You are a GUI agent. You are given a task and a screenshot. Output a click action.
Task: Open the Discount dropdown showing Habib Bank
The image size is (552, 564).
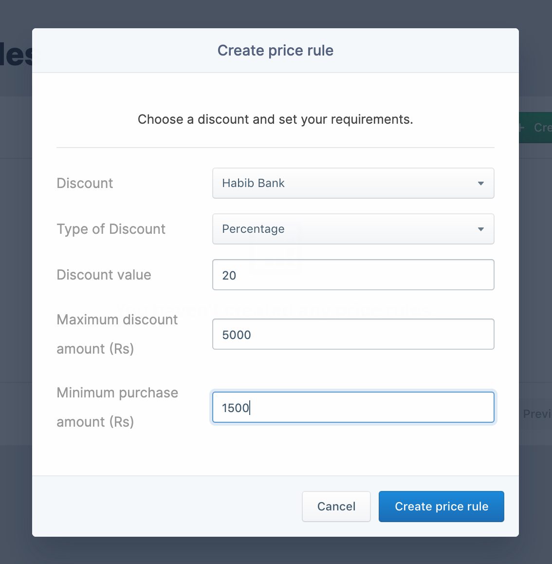[341, 183]
